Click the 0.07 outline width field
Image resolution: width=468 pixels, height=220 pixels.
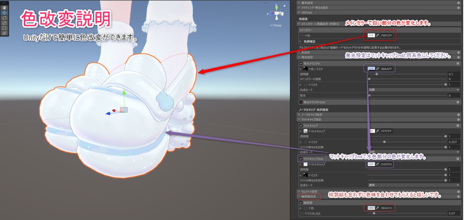tap(454, 214)
